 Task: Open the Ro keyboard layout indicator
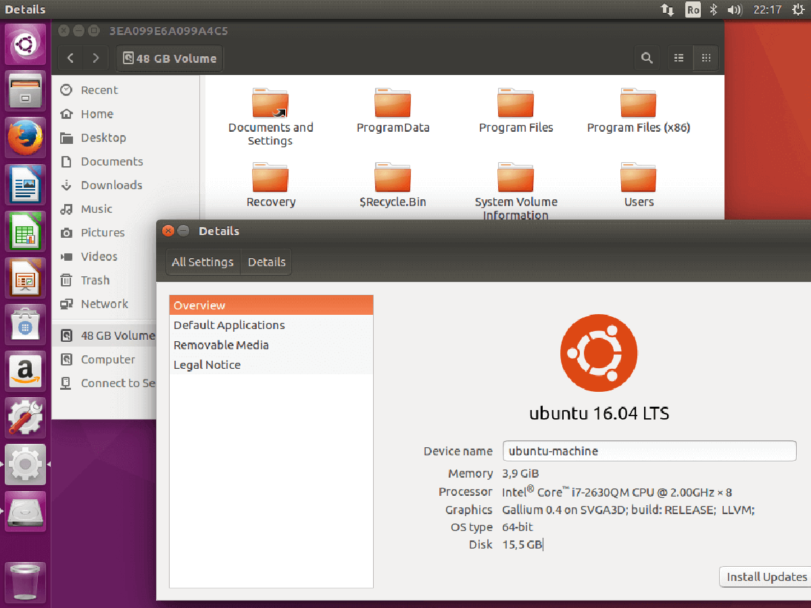point(693,9)
